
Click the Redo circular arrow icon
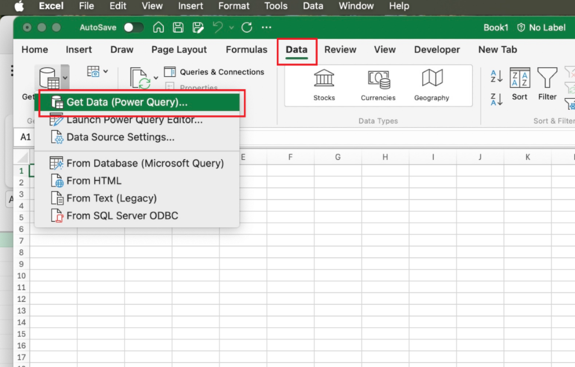pyautogui.click(x=247, y=27)
